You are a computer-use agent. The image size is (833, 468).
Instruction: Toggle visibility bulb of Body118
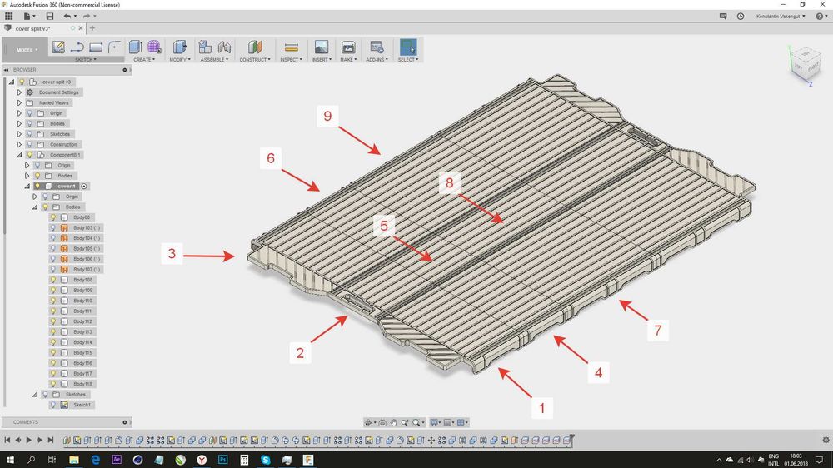(53, 384)
